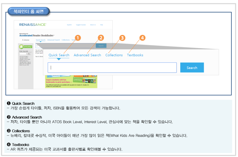Viewport: 238px width, 157px height.
Task: Select the enlarged Textbooks tab in callout
Action: (135, 55)
